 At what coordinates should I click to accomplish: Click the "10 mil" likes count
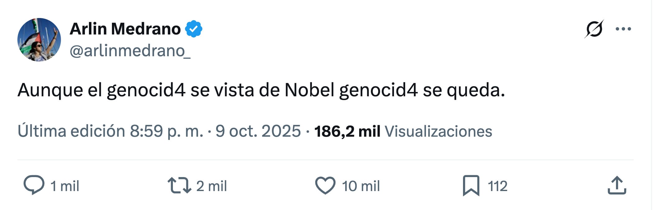pyautogui.click(x=361, y=186)
